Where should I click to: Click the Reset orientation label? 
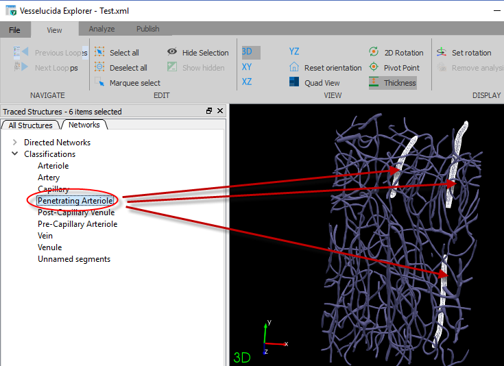[x=333, y=68]
